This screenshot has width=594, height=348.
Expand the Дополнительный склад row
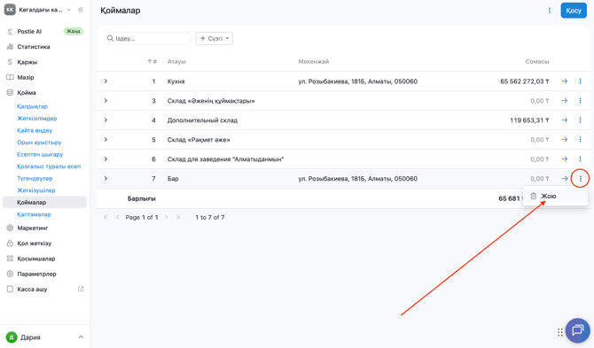106,120
